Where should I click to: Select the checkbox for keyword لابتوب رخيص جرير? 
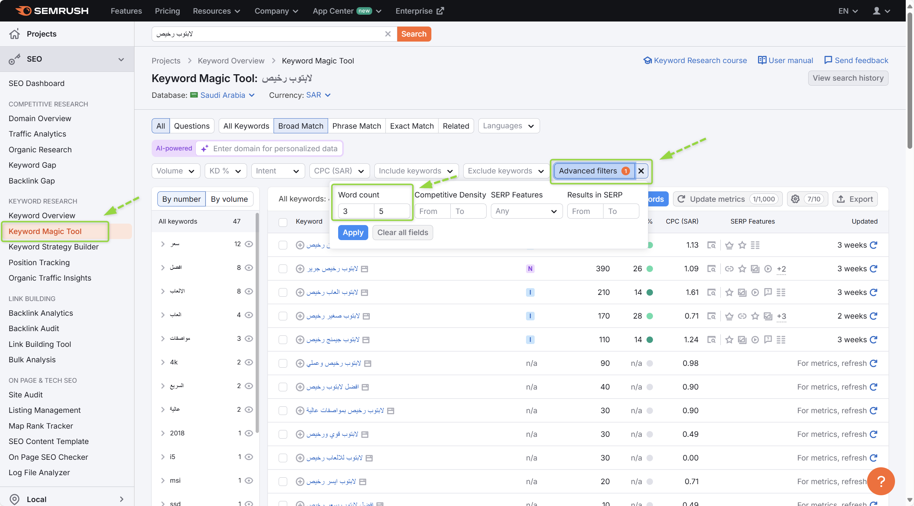click(283, 269)
